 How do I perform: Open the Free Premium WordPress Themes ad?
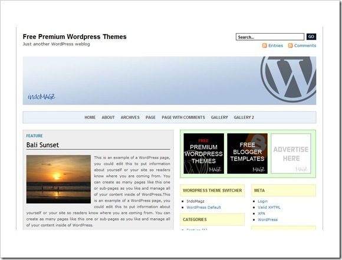[203, 153]
